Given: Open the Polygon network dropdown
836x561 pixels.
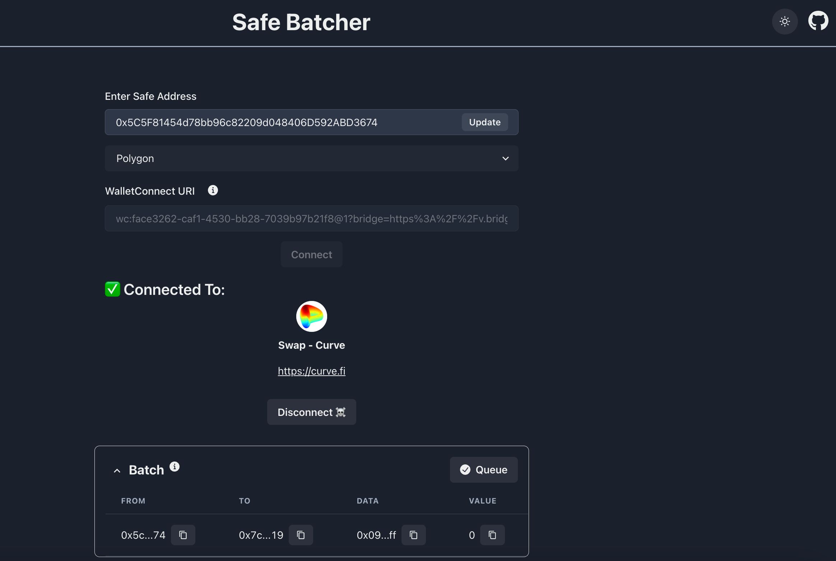Looking at the screenshot, I should pos(311,158).
